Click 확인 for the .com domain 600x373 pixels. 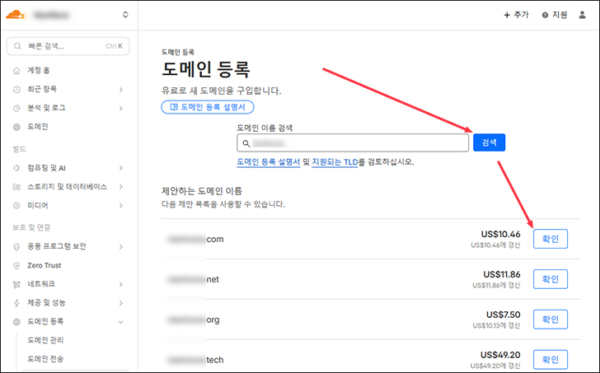click(551, 239)
